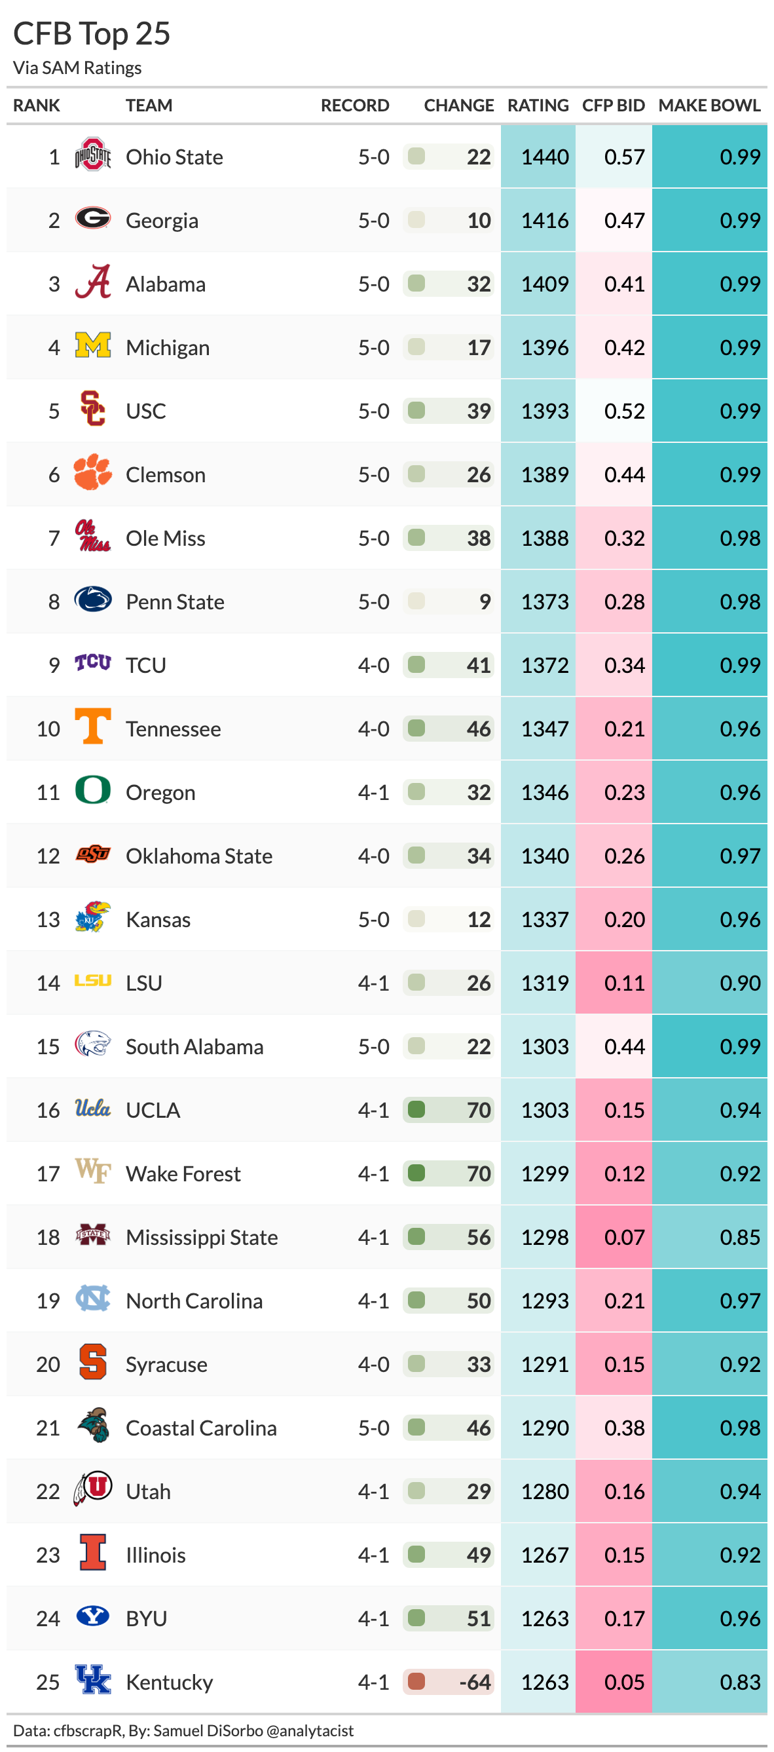
Task: Click the Georgia G logo
Action: pos(92,218)
